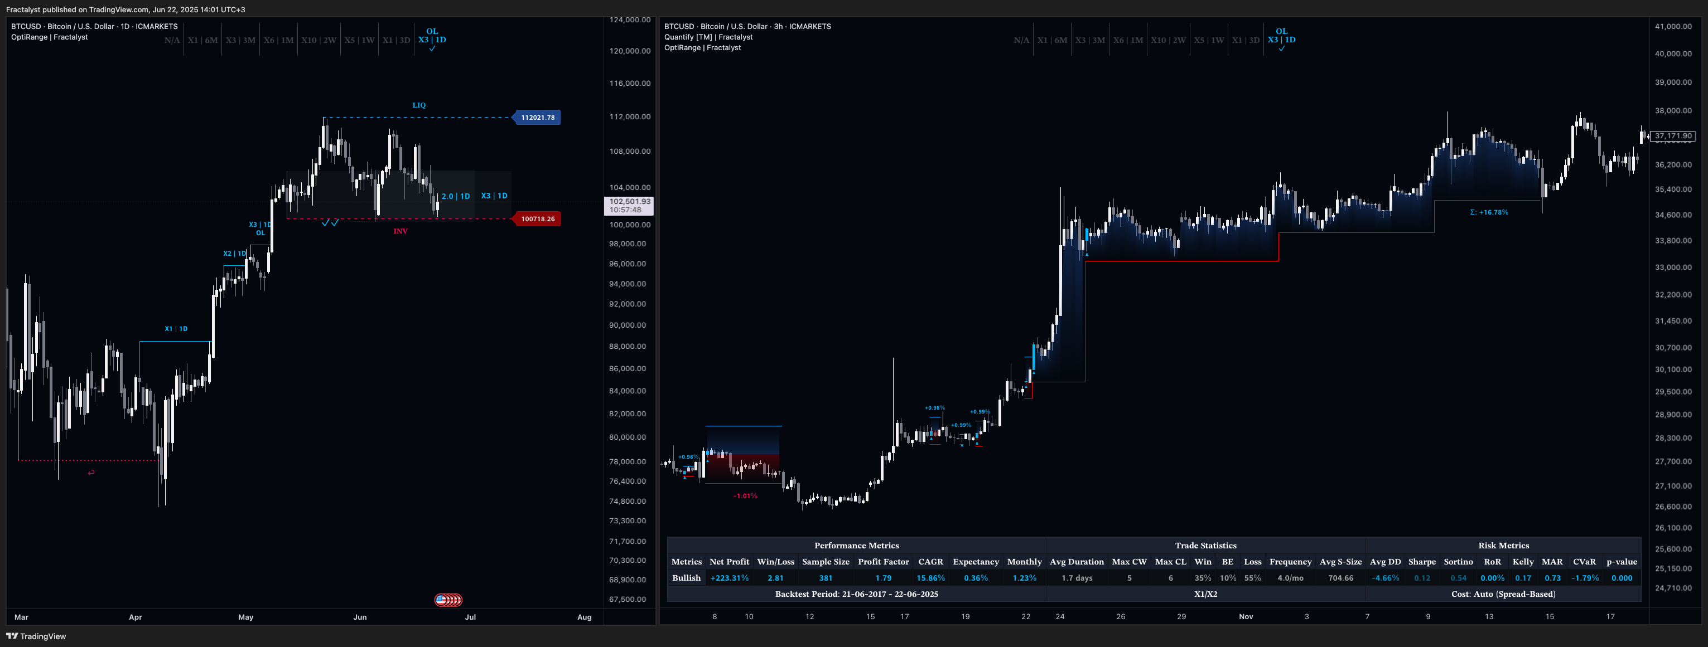Select the Quantify [TM] | Fractalyst indicator label
The width and height of the screenshot is (1708, 647).
pyautogui.click(x=708, y=37)
